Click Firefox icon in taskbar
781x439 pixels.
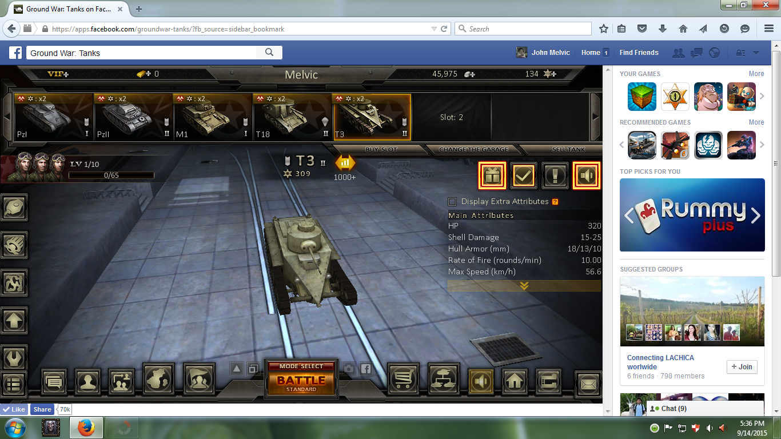tap(86, 428)
